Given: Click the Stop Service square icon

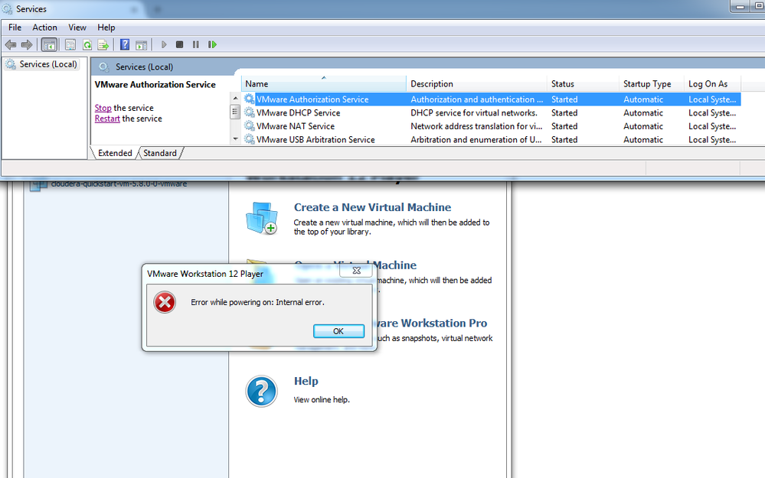Looking at the screenshot, I should [179, 45].
